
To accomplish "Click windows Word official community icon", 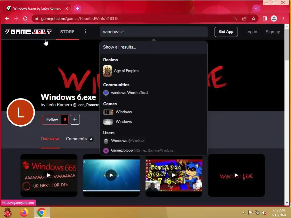I will (x=106, y=93).
